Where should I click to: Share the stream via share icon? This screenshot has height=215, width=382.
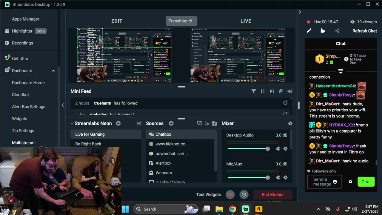click(x=337, y=31)
